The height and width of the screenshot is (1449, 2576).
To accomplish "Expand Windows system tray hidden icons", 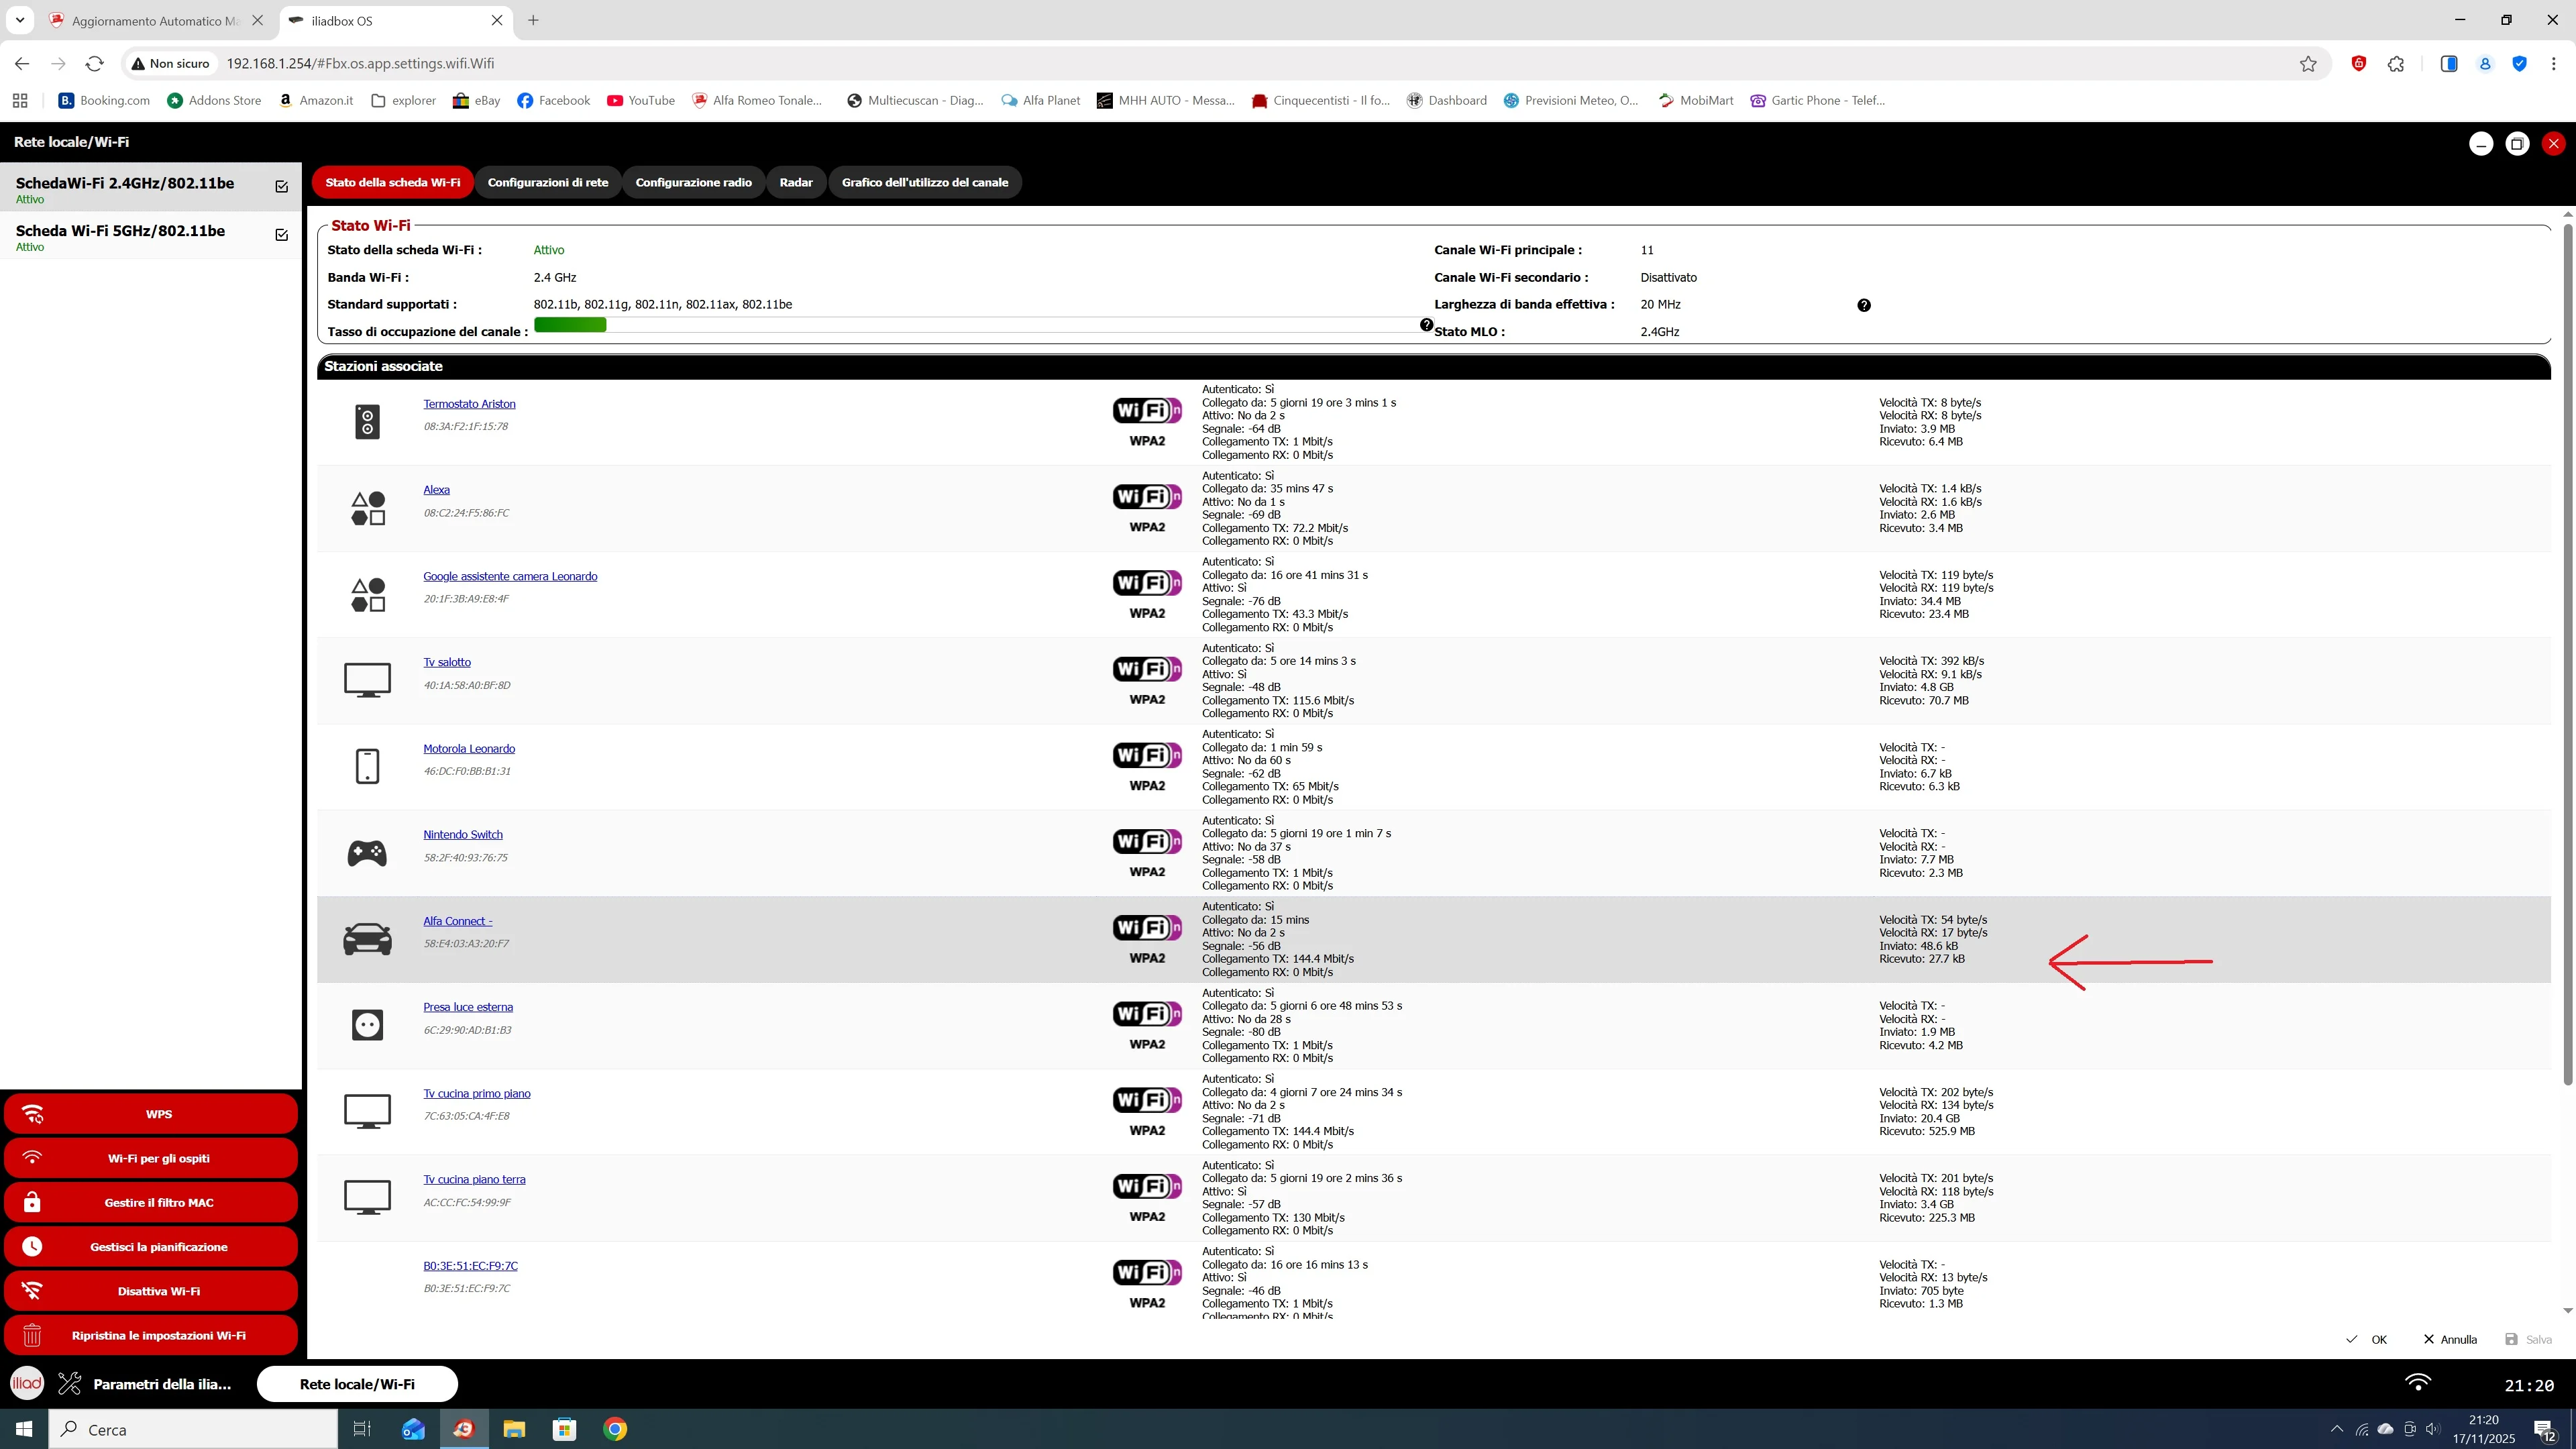I will click(x=2336, y=1429).
